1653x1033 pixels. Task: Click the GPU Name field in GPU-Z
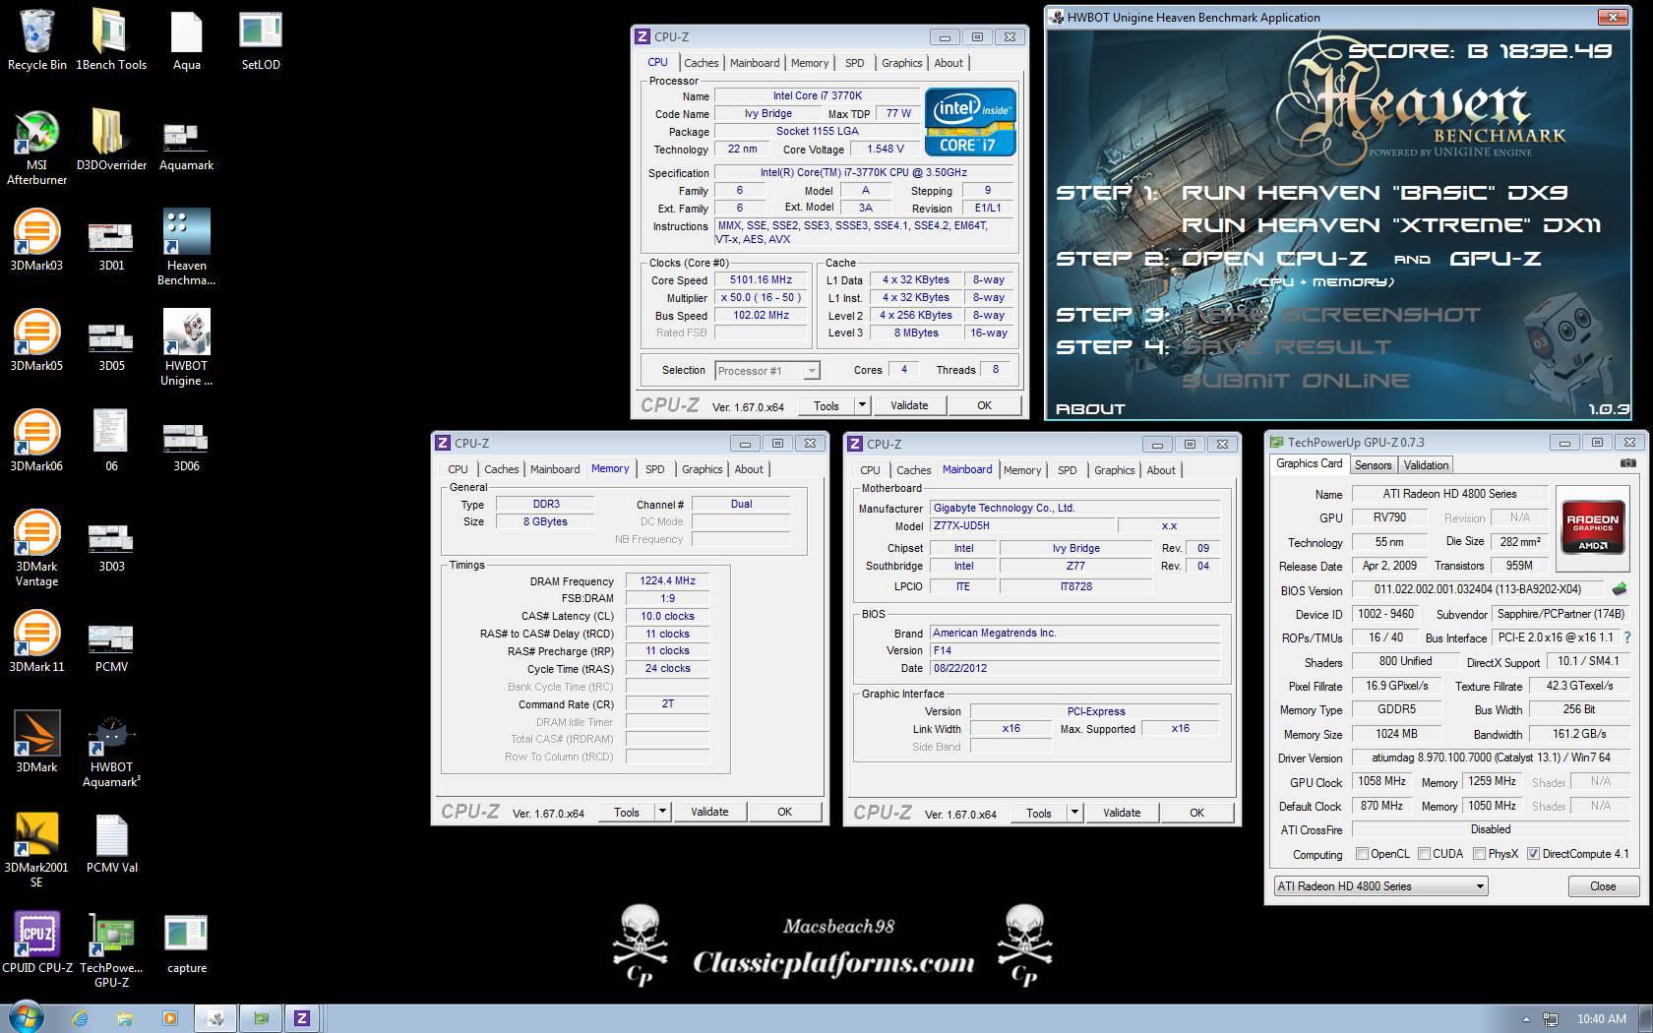coord(1450,494)
